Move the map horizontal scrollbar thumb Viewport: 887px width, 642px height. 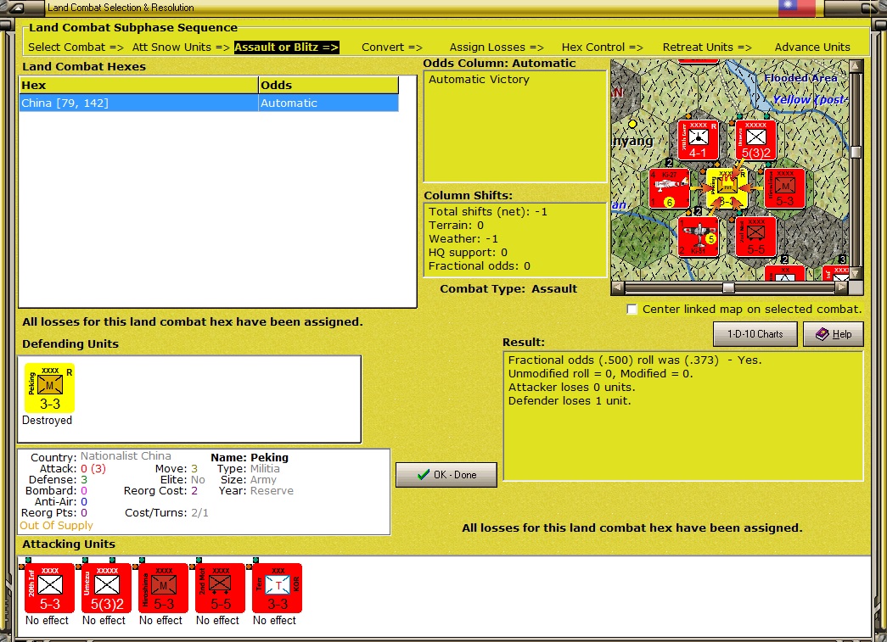pos(728,288)
